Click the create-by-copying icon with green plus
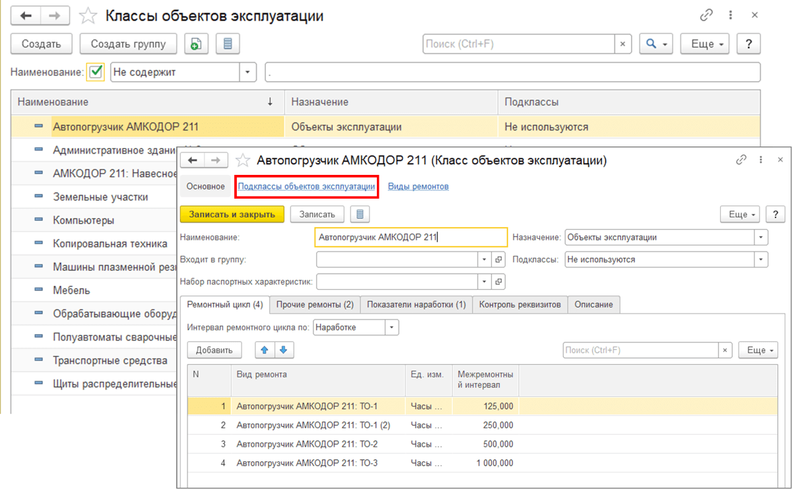 pyautogui.click(x=196, y=44)
